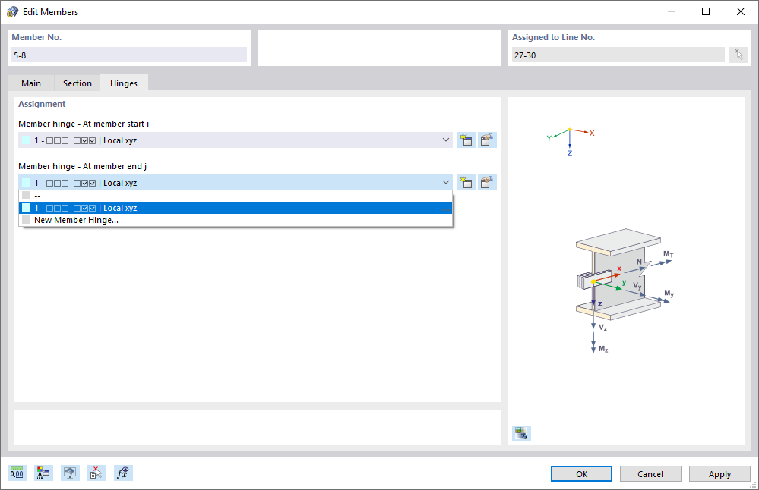This screenshot has width=759, height=490.
Task: Click the hinge color swatch in the end j field
Action: click(x=28, y=182)
